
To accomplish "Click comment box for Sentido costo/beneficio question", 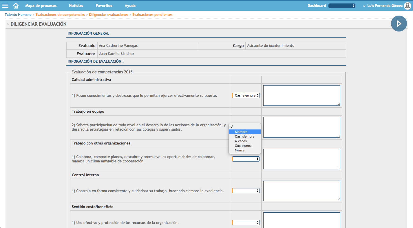I will click(x=302, y=220).
